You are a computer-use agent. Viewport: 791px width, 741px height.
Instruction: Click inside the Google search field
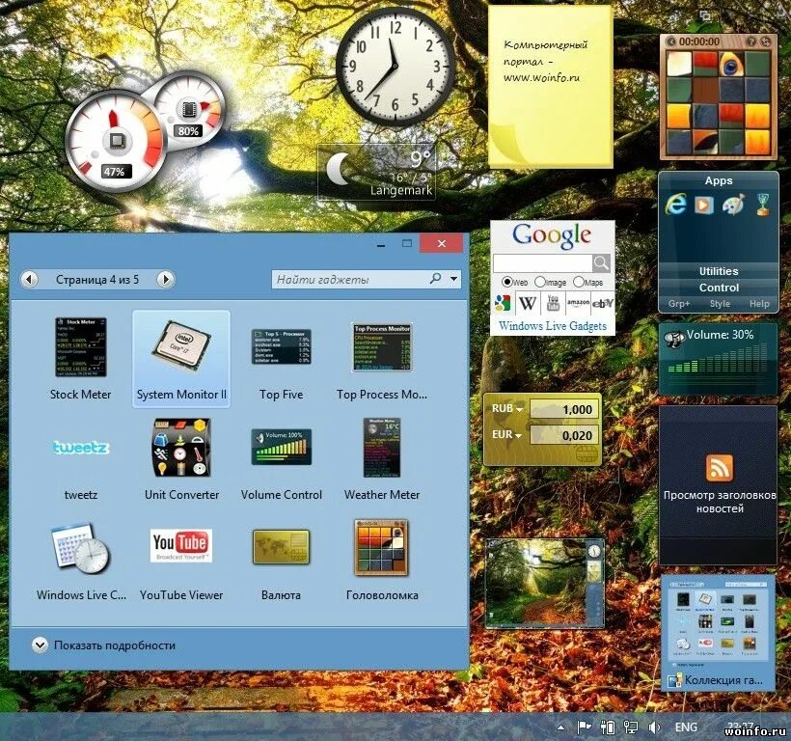coord(543,262)
